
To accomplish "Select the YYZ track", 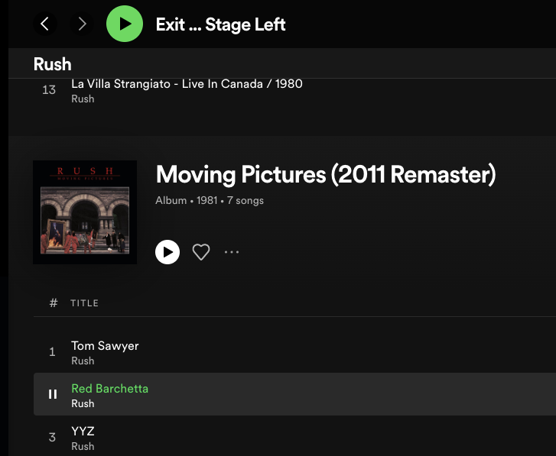I will point(294,437).
